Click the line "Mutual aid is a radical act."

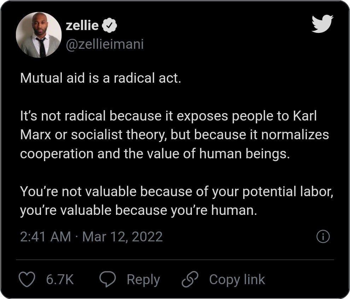click(x=101, y=78)
